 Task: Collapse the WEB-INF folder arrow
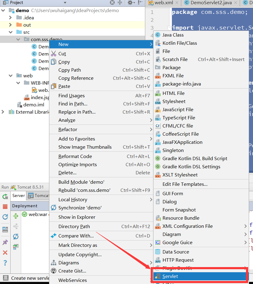(18, 83)
